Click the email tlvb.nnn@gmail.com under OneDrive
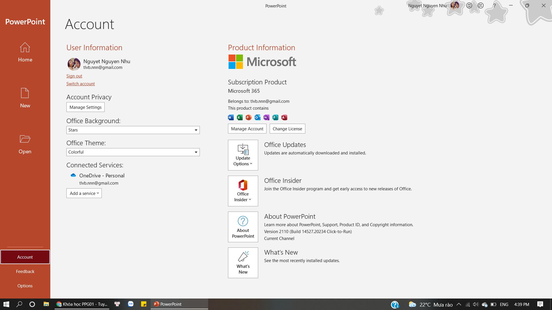Image resolution: width=552 pixels, height=310 pixels. (x=99, y=183)
